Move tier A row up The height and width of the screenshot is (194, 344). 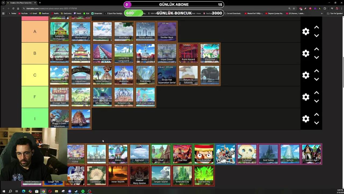pos(317,27)
